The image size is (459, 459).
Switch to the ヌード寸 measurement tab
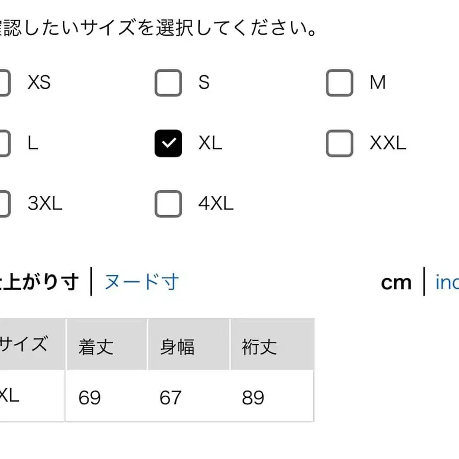point(141,282)
